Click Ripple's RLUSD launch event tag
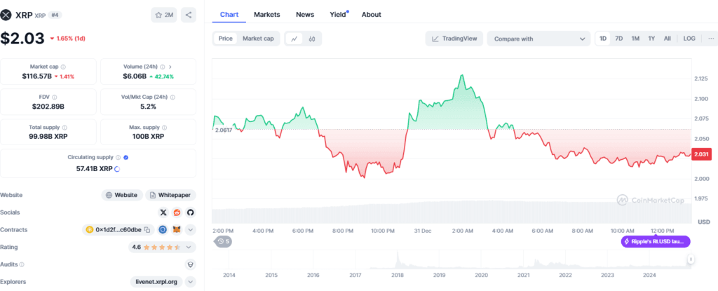Image resolution: width=718 pixels, height=291 pixels. pos(656,241)
